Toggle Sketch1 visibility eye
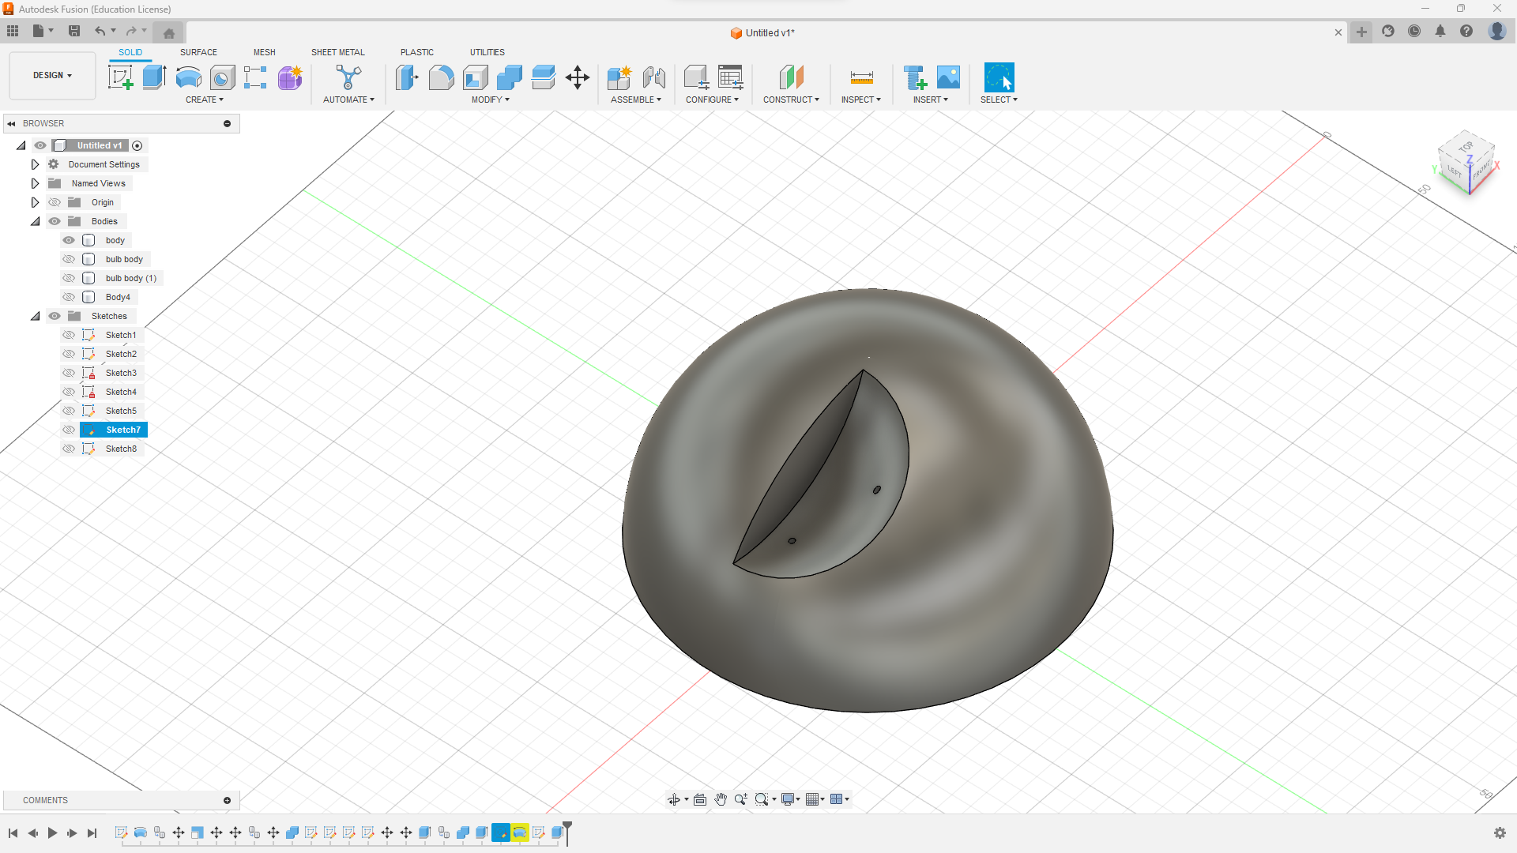The width and height of the screenshot is (1517, 853). pyautogui.click(x=70, y=335)
